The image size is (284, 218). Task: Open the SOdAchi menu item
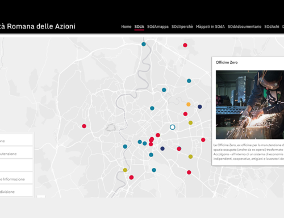click(x=272, y=27)
